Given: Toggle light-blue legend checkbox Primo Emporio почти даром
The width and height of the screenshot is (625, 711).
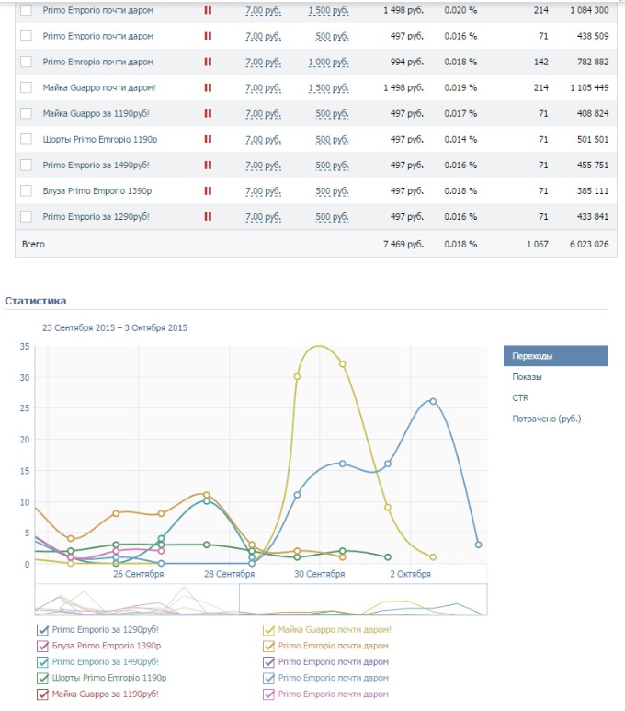Looking at the screenshot, I should pos(268,679).
